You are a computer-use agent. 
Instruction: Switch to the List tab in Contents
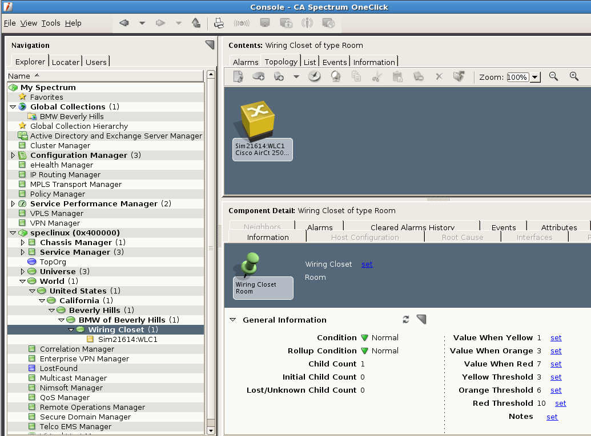310,62
